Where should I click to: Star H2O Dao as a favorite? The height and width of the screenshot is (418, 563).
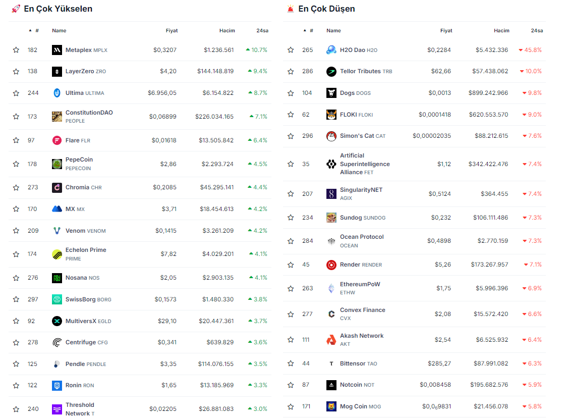click(x=291, y=50)
